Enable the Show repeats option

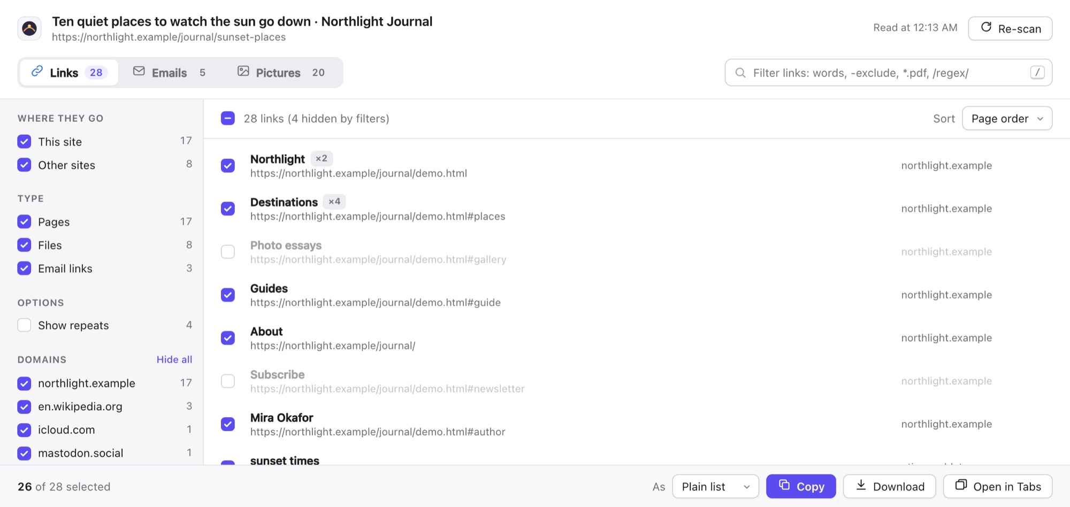(x=24, y=325)
